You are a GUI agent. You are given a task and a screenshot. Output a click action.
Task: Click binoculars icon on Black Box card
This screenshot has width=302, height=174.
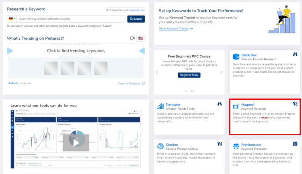(295, 54)
